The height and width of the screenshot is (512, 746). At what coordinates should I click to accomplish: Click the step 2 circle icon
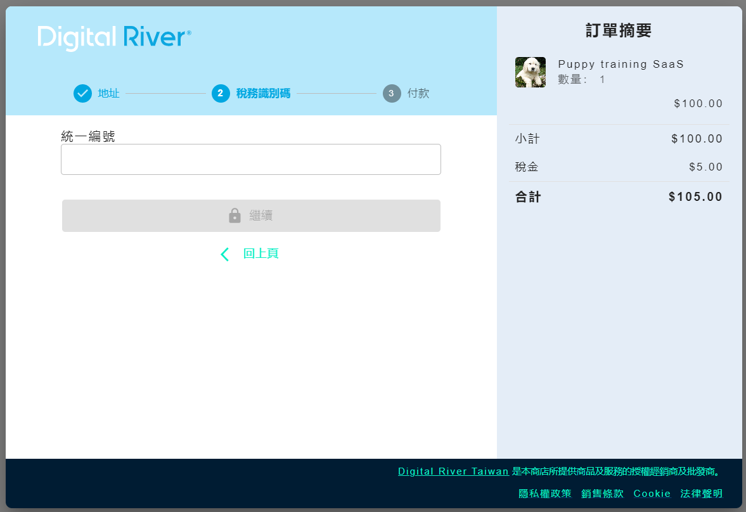click(x=221, y=93)
